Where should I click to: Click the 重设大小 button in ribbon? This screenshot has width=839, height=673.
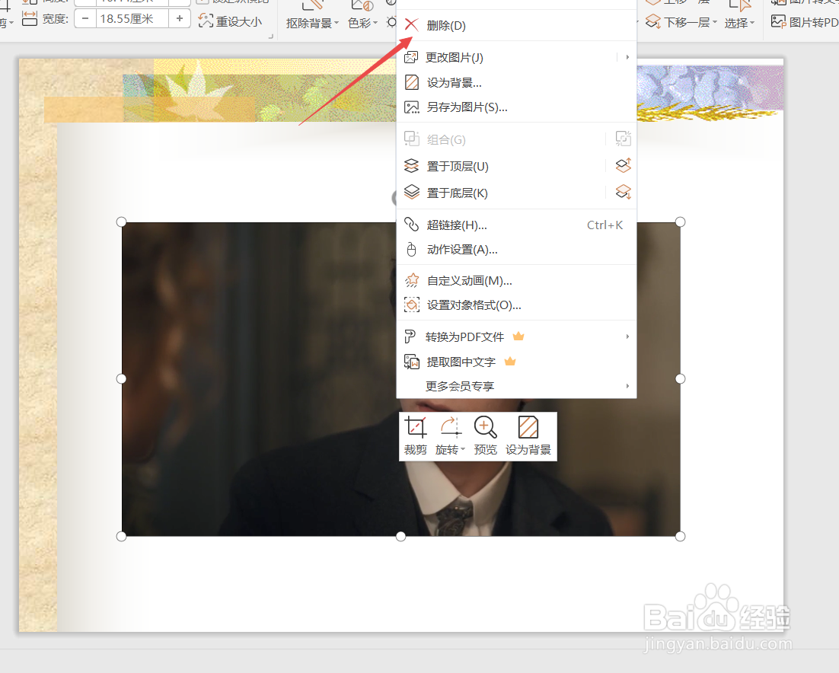click(x=230, y=21)
